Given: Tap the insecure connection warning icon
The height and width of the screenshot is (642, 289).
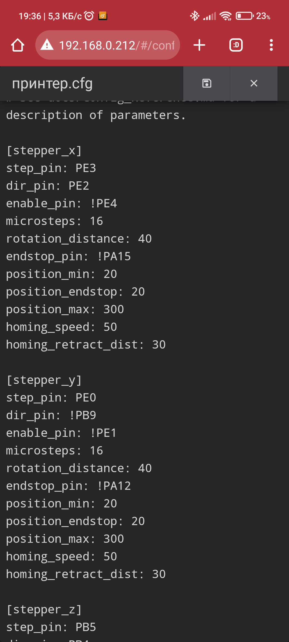Looking at the screenshot, I should 47,45.
